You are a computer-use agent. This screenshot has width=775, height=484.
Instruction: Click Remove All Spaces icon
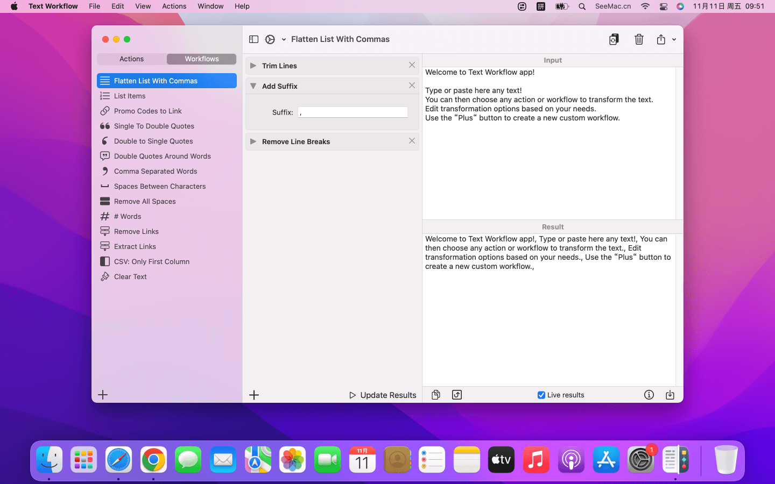pyautogui.click(x=105, y=201)
